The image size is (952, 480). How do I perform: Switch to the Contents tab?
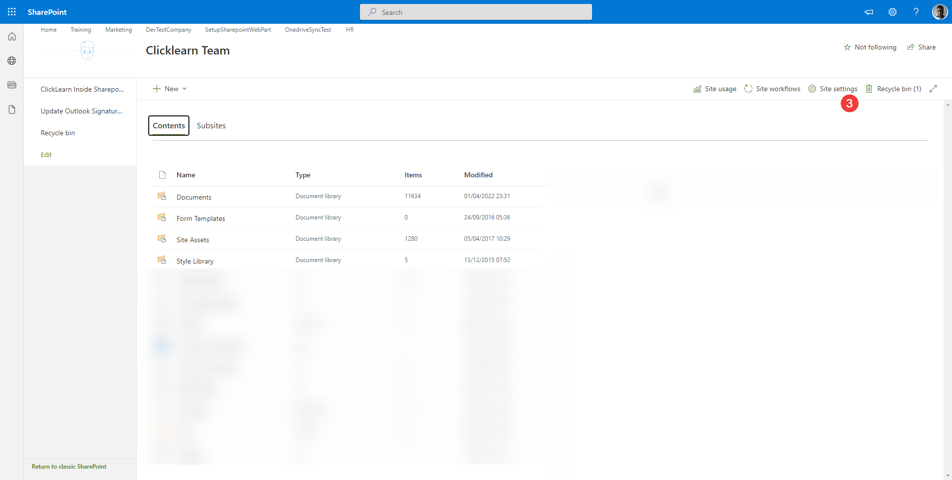coord(169,126)
